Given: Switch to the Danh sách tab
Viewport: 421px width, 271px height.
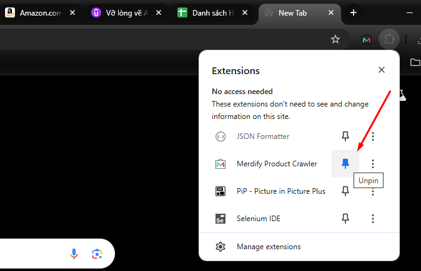Looking at the screenshot, I should pyautogui.click(x=209, y=12).
